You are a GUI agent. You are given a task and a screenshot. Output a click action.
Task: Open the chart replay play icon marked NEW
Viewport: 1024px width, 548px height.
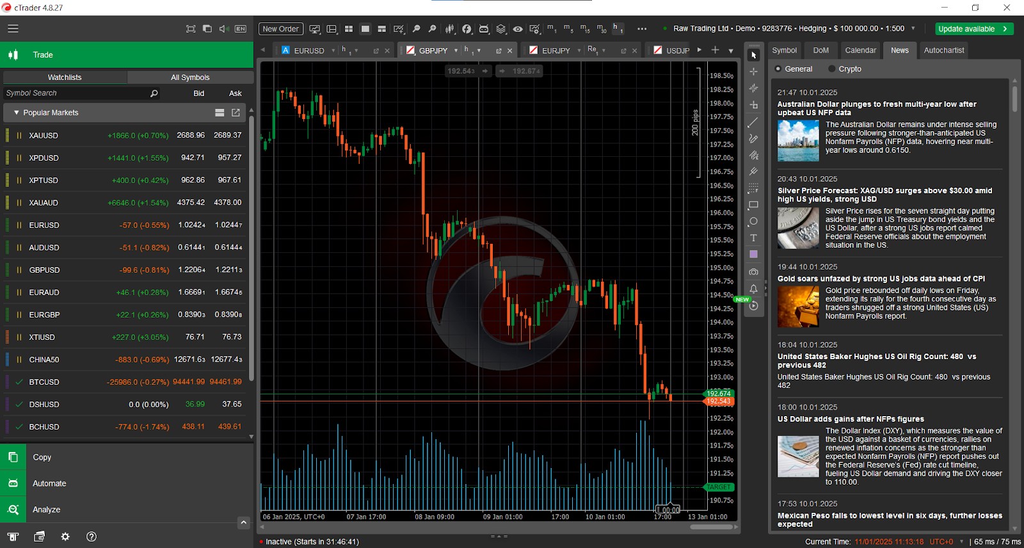(x=753, y=306)
